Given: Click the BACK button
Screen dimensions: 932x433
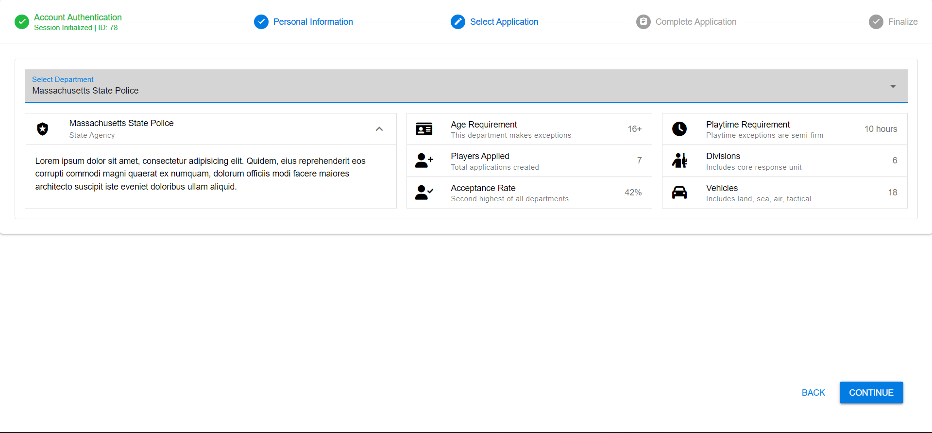Looking at the screenshot, I should click(813, 393).
